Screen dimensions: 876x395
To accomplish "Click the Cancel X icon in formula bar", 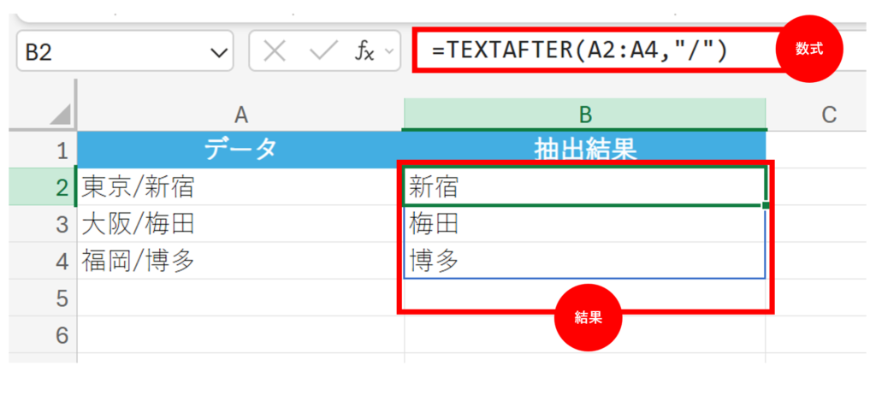I will (x=275, y=51).
